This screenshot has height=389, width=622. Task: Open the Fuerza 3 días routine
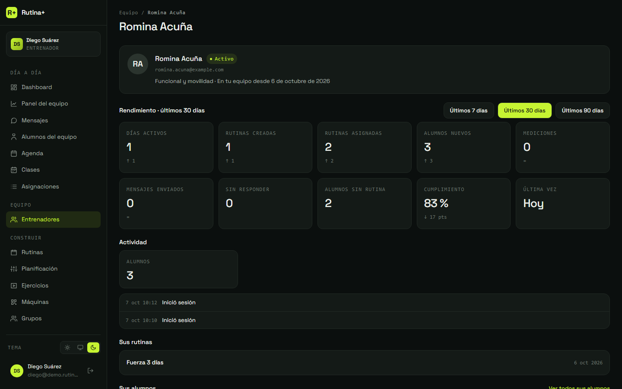click(x=365, y=363)
